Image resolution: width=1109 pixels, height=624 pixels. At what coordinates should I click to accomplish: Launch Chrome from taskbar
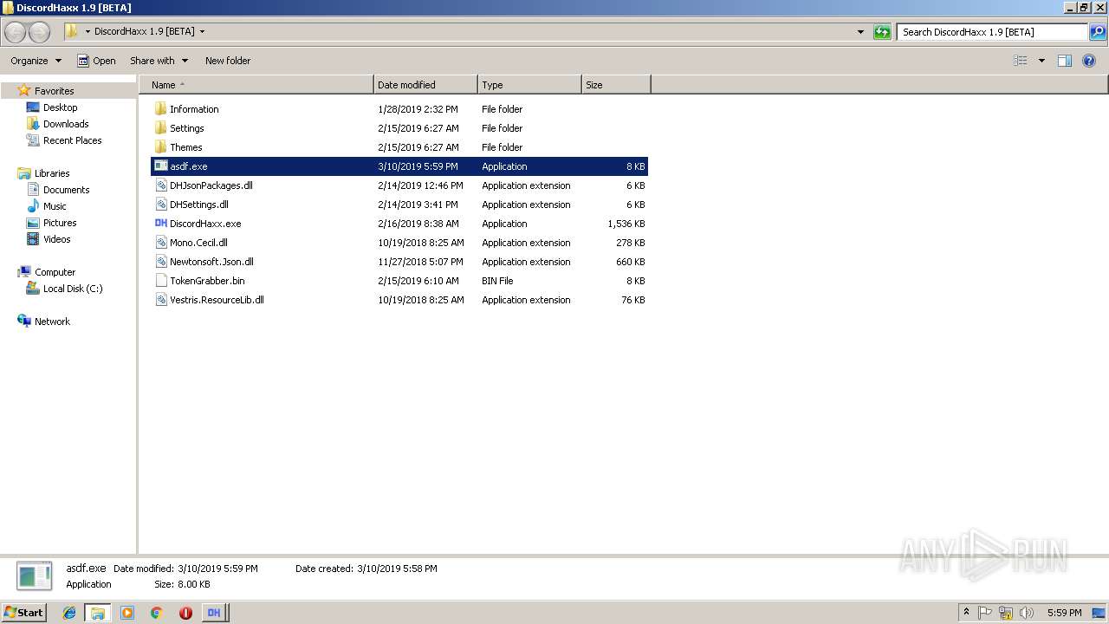pos(156,613)
